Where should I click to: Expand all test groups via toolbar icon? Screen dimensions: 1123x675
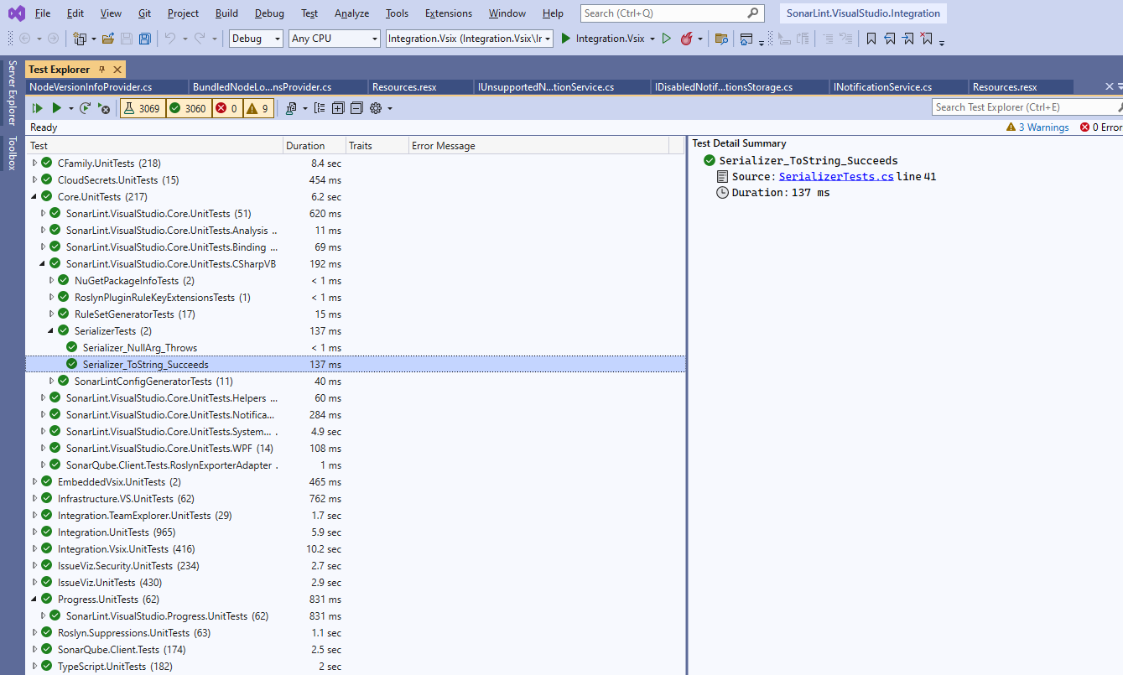point(338,107)
